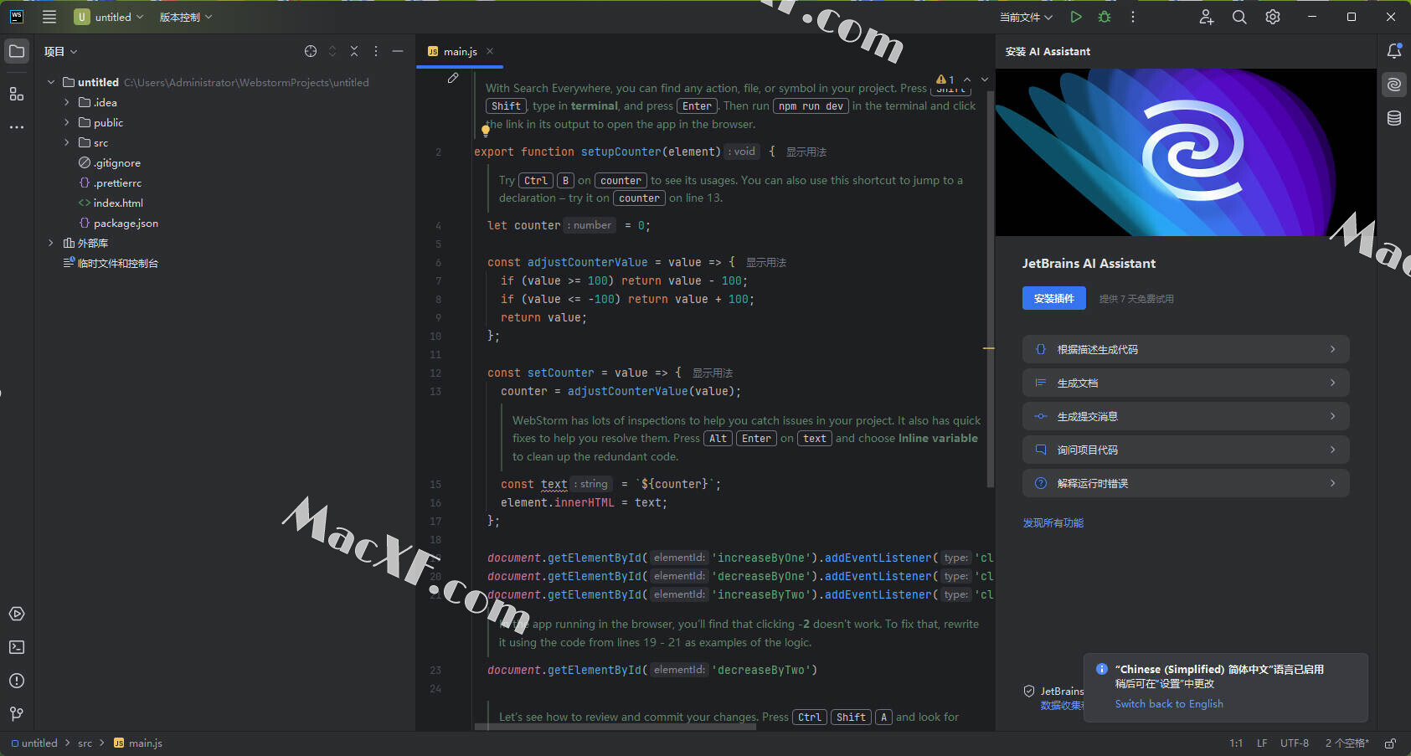Click 2 个空格 indent setting in status bar
This screenshot has height=756, width=1411.
coord(1347,743)
